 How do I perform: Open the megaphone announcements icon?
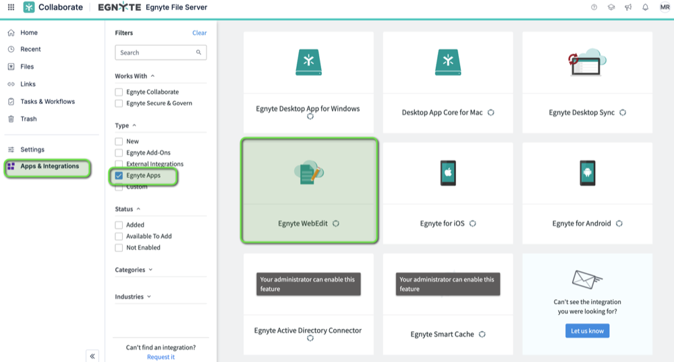coord(628,7)
